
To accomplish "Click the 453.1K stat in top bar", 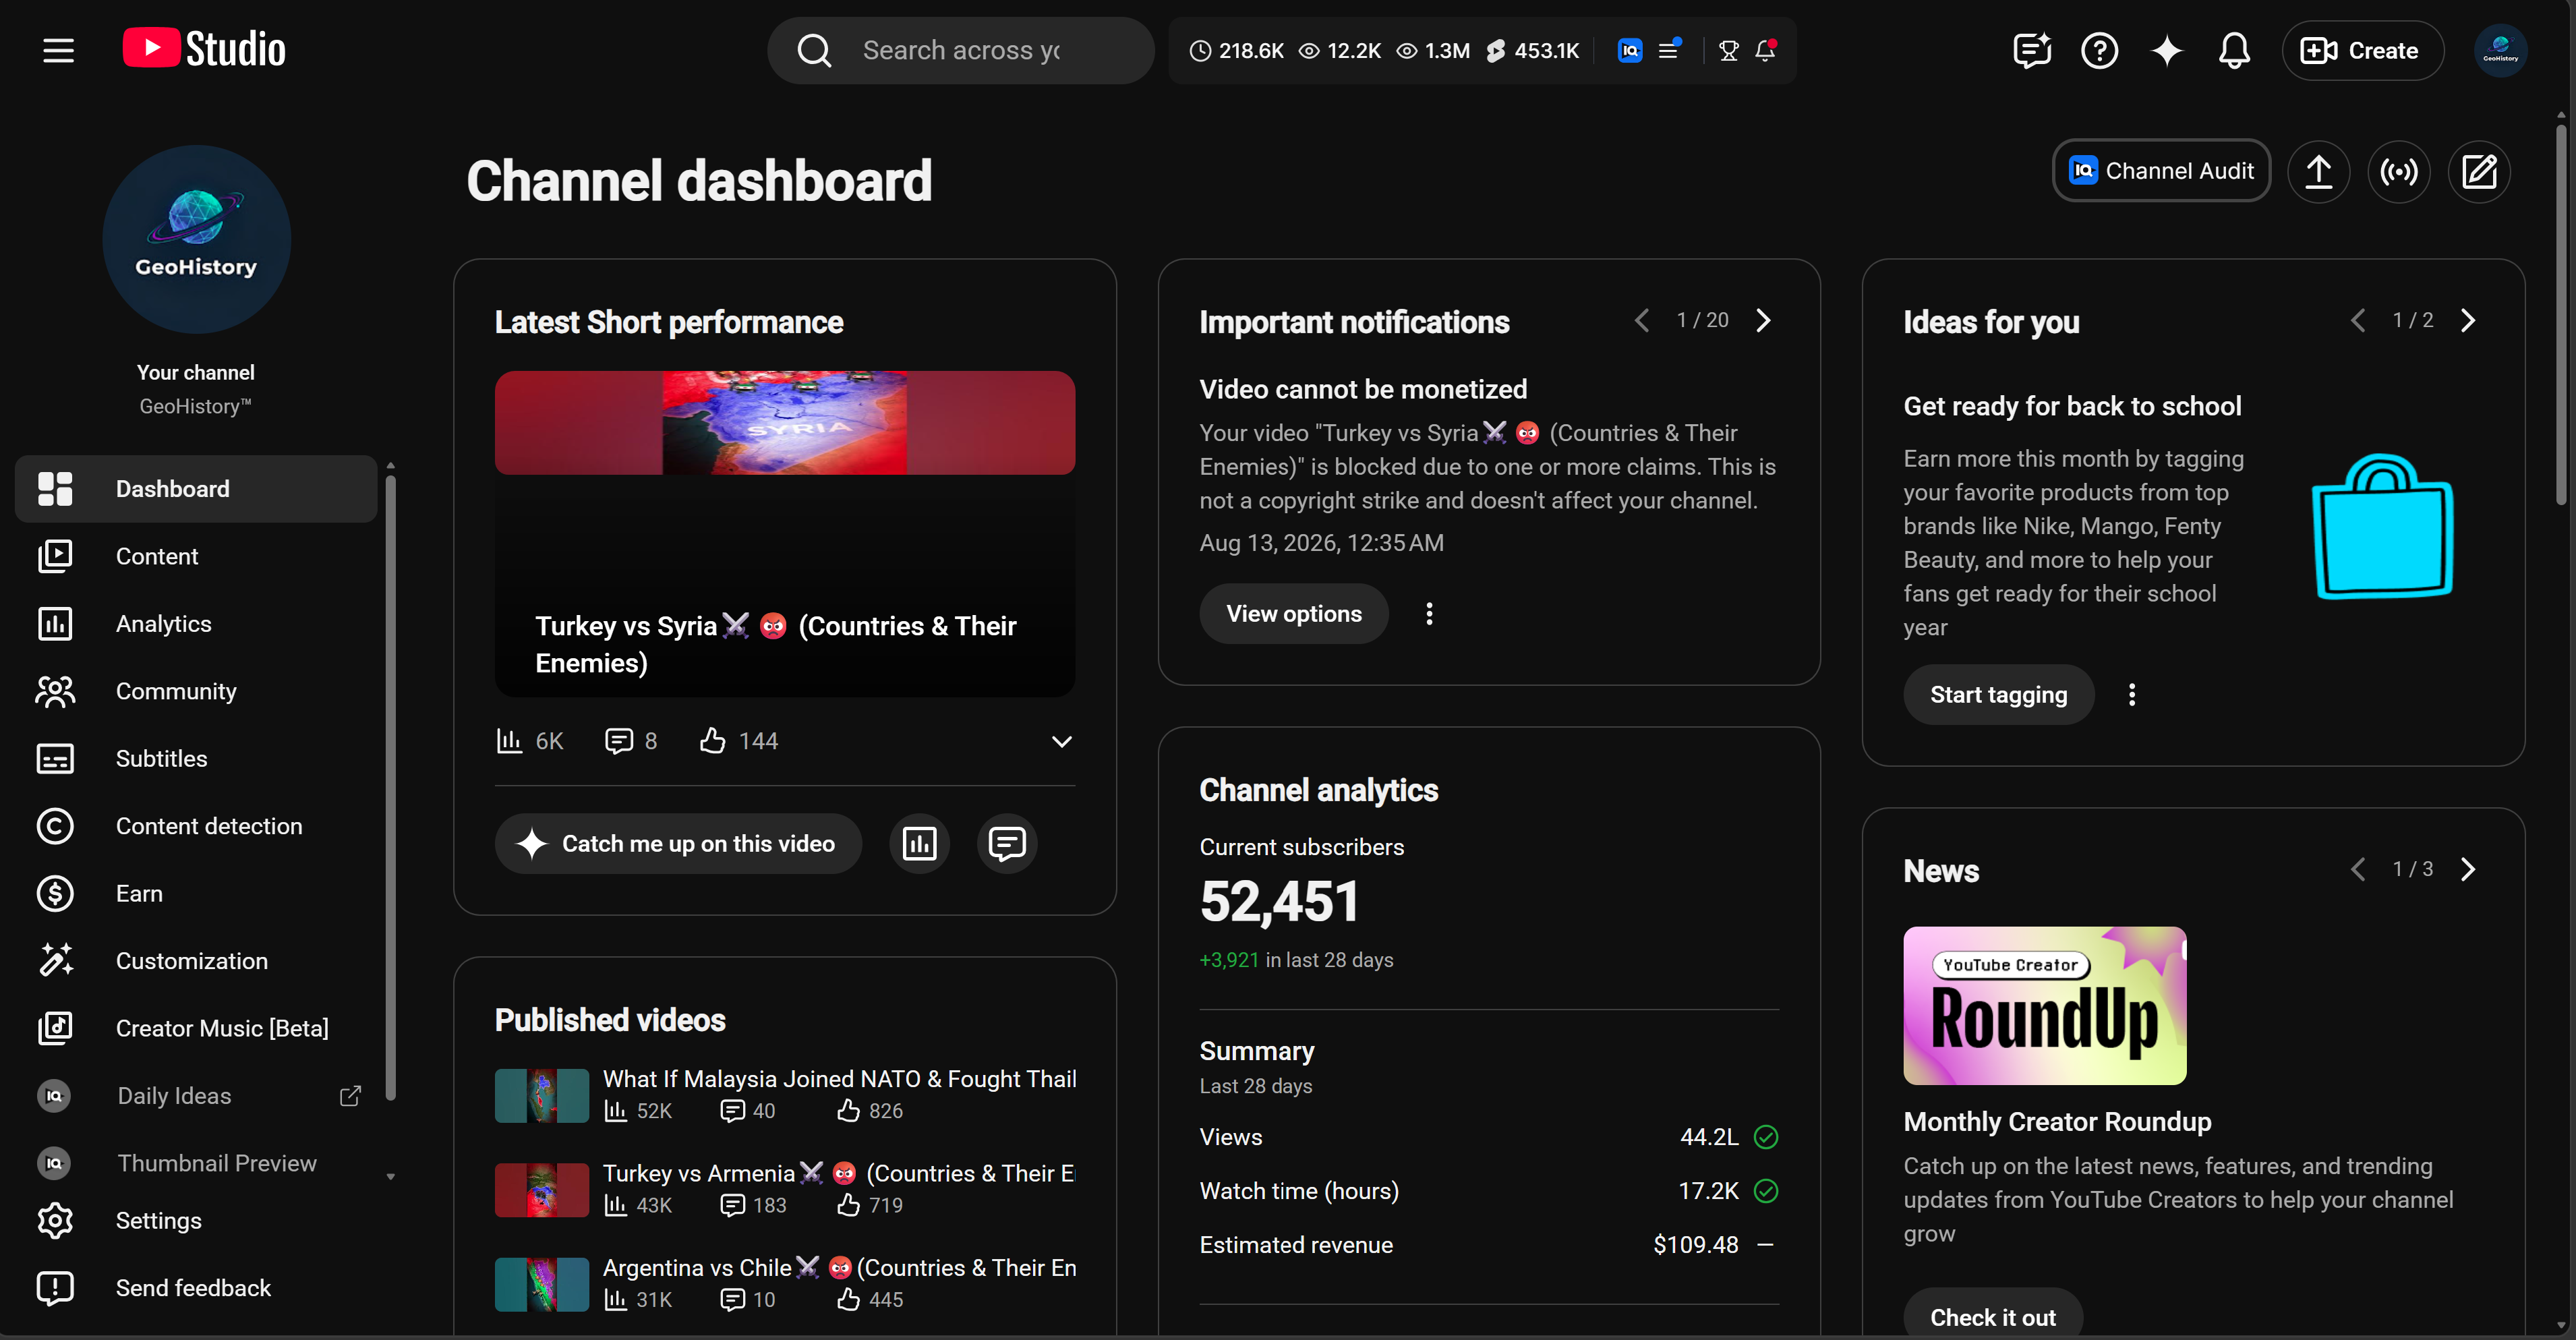I will point(1533,51).
